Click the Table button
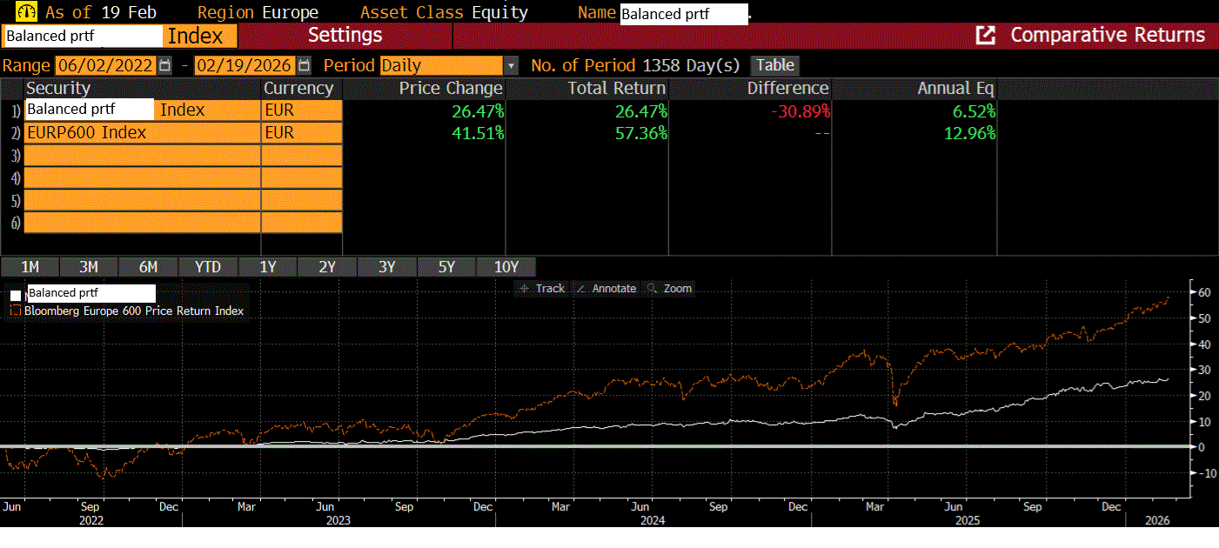This screenshot has height=548, width=1219. coord(774,65)
